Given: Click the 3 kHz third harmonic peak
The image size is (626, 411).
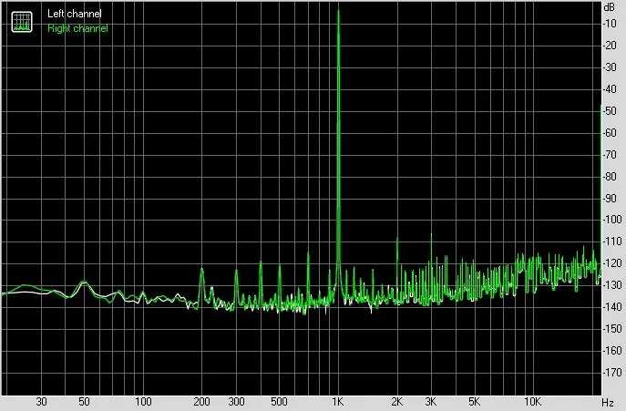Looking at the screenshot, I should click(431, 236).
